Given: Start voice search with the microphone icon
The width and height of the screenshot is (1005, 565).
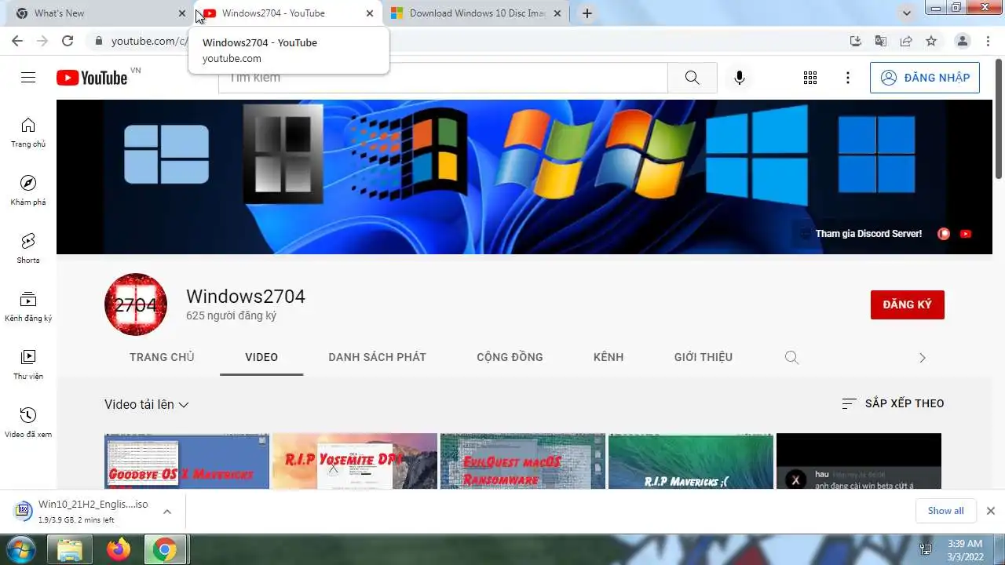Looking at the screenshot, I should pos(739,78).
